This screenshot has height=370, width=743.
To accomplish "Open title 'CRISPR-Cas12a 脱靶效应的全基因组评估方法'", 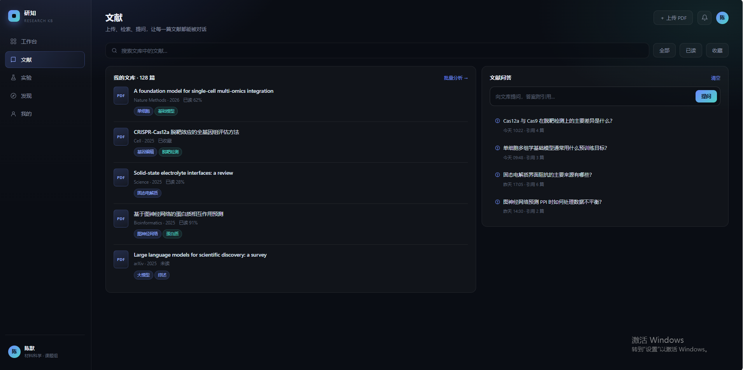I will click(x=186, y=132).
